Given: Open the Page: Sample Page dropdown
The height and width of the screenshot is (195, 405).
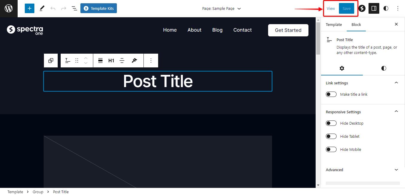Looking at the screenshot, I should tap(221, 8).
